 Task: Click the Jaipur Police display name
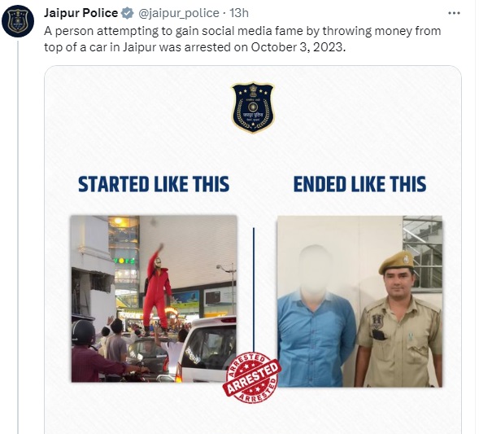click(81, 13)
